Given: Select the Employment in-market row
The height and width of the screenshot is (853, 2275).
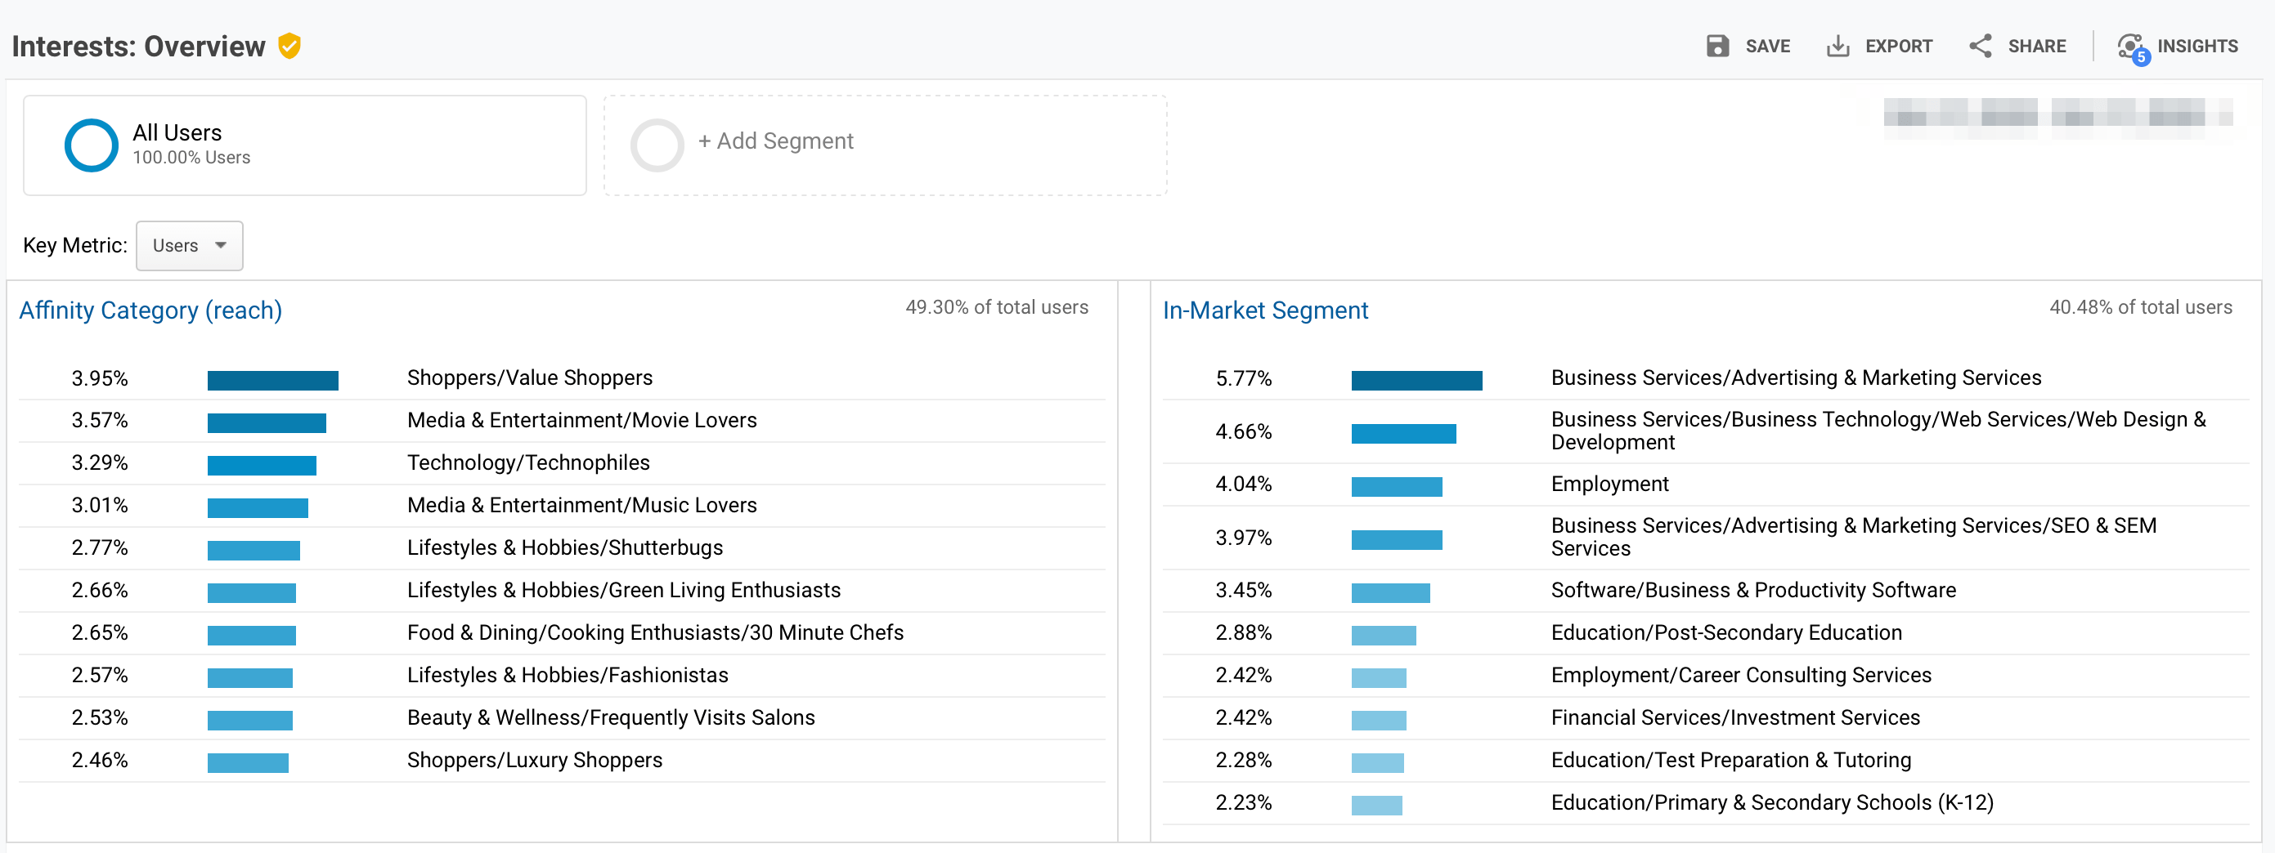Looking at the screenshot, I should (1609, 485).
